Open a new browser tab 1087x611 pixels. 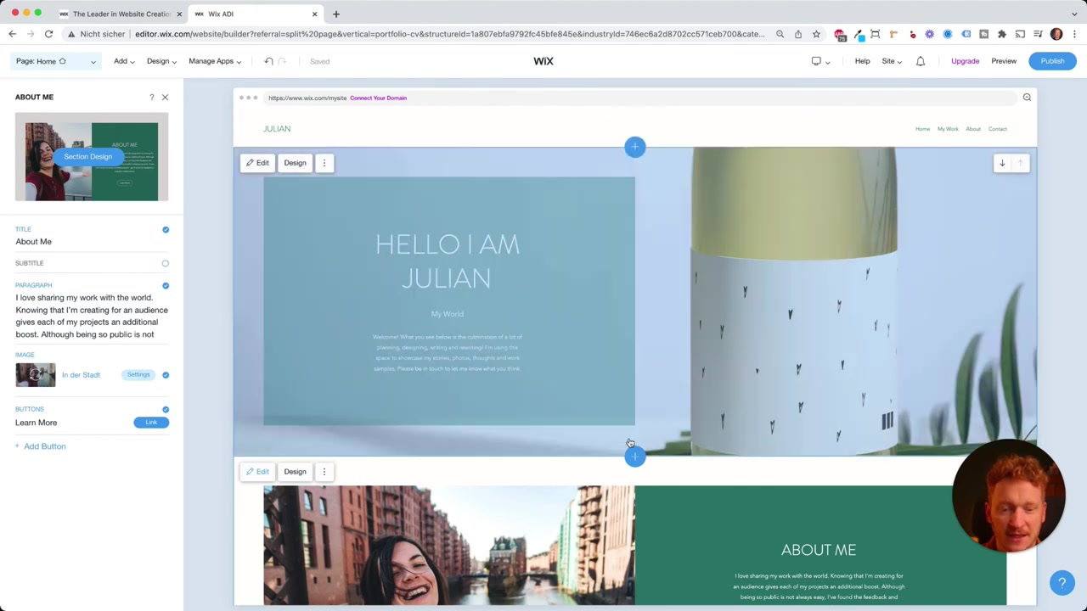click(x=335, y=14)
